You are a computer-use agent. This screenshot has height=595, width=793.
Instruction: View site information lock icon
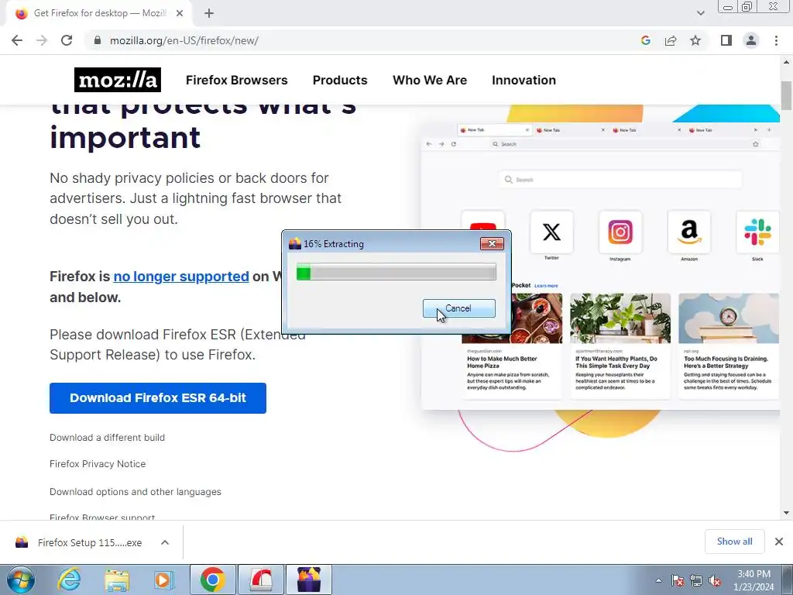[x=98, y=40]
